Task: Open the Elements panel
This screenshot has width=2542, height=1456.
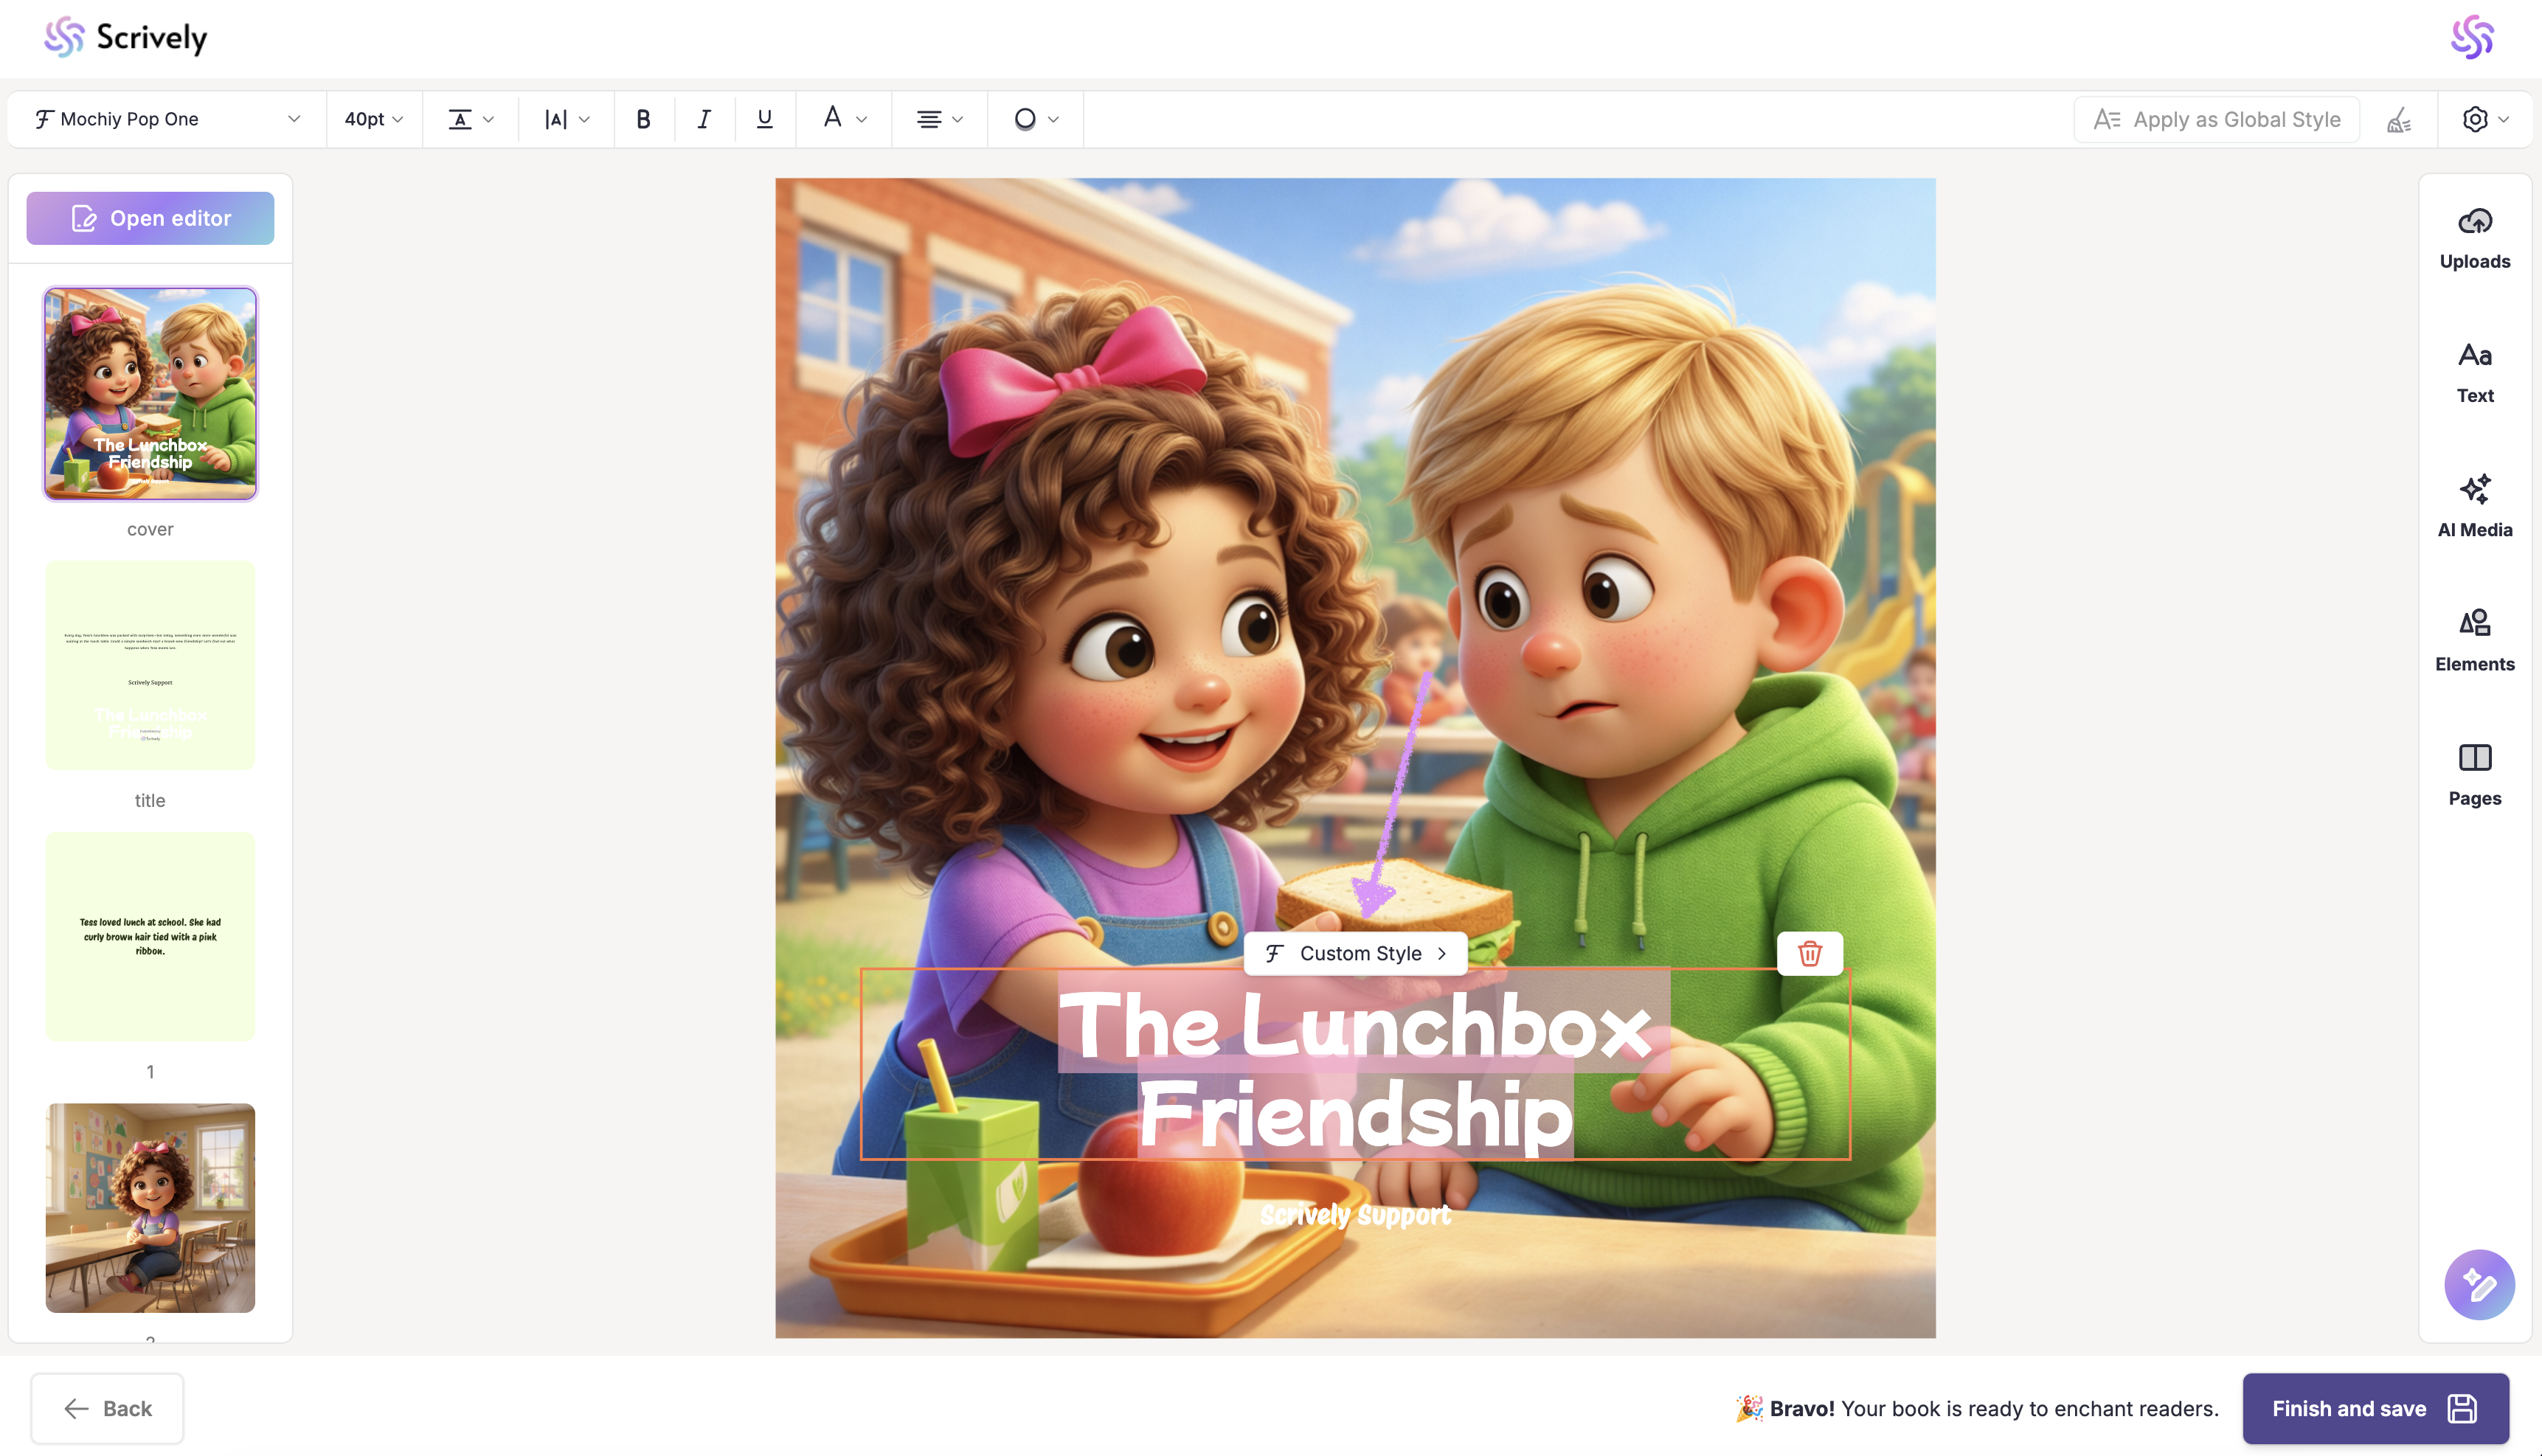Action: (x=2474, y=640)
